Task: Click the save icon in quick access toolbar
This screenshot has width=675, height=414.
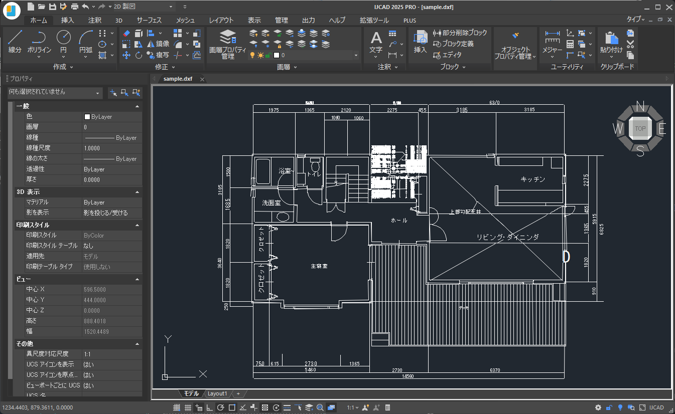Action: point(52,7)
